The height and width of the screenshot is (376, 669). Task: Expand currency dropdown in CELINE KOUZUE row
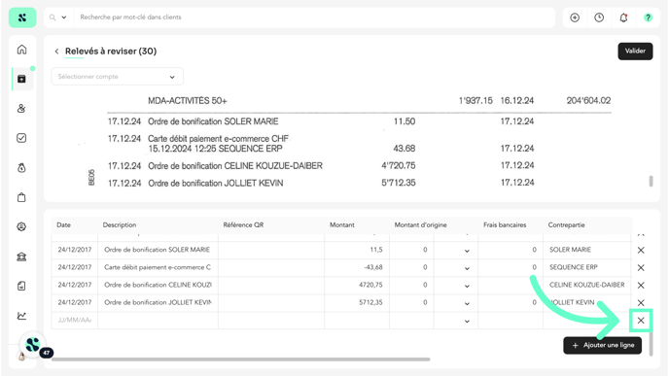click(467, 286)
